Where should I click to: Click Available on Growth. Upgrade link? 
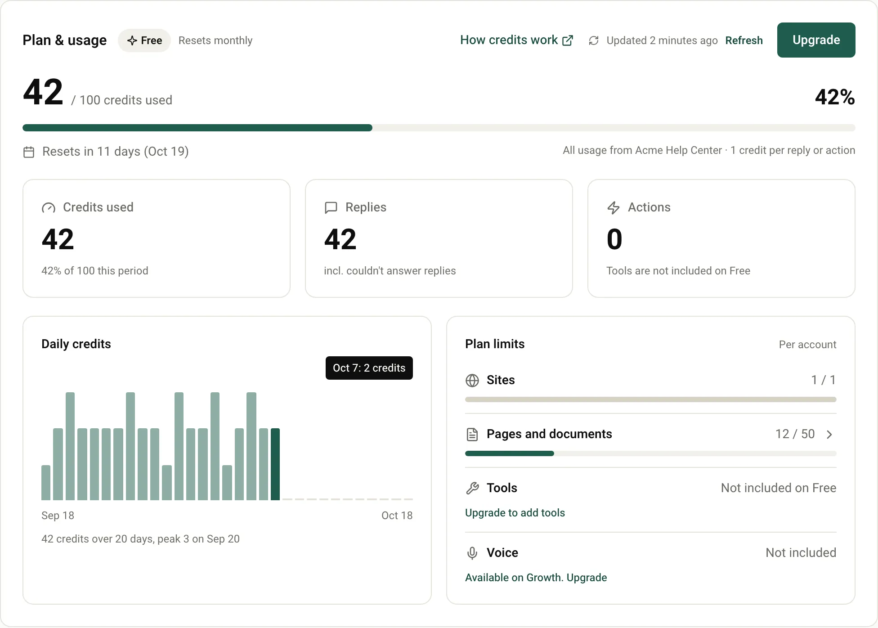(536, 578)
